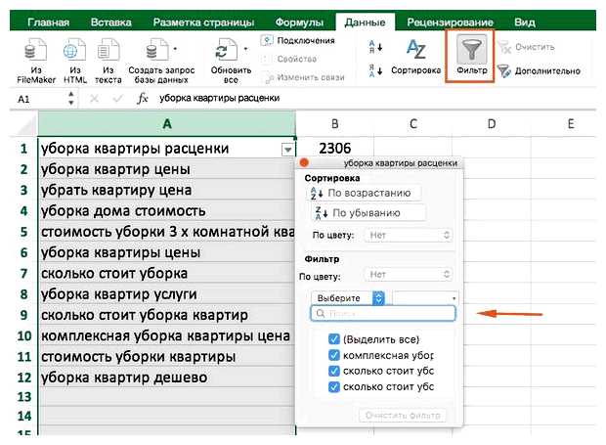Image resolution: width=606 pixels, height=445 pixels.
Task: Click Изменить связи in the ribbon
Action: (305, 77)
